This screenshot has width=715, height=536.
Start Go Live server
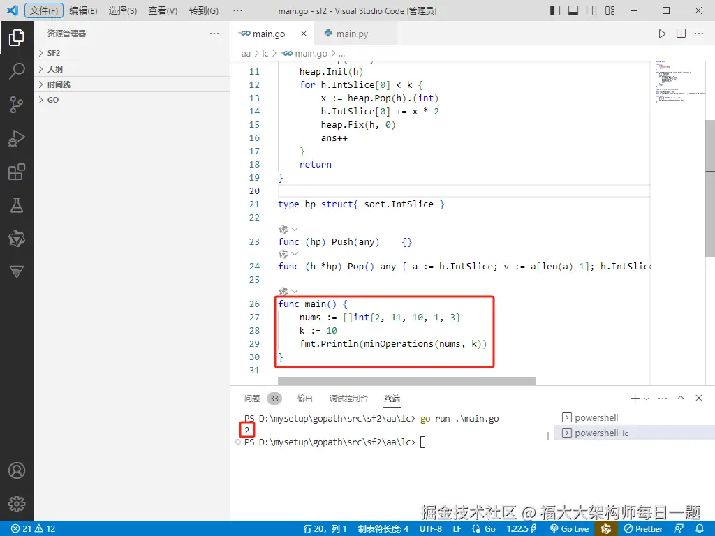[570, 529]
